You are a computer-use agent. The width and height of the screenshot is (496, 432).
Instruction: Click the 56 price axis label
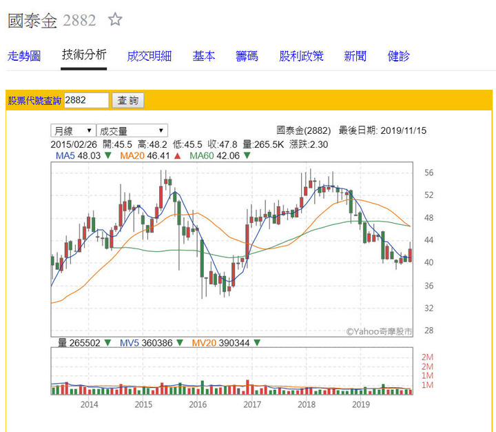[x=429, y=173]
